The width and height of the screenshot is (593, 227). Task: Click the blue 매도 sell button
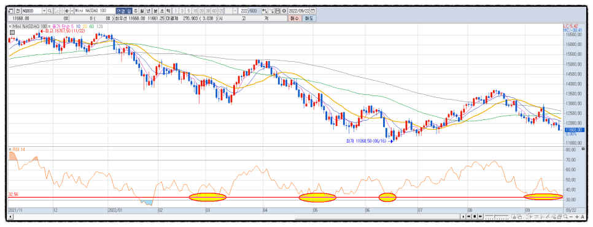point(309,18)
